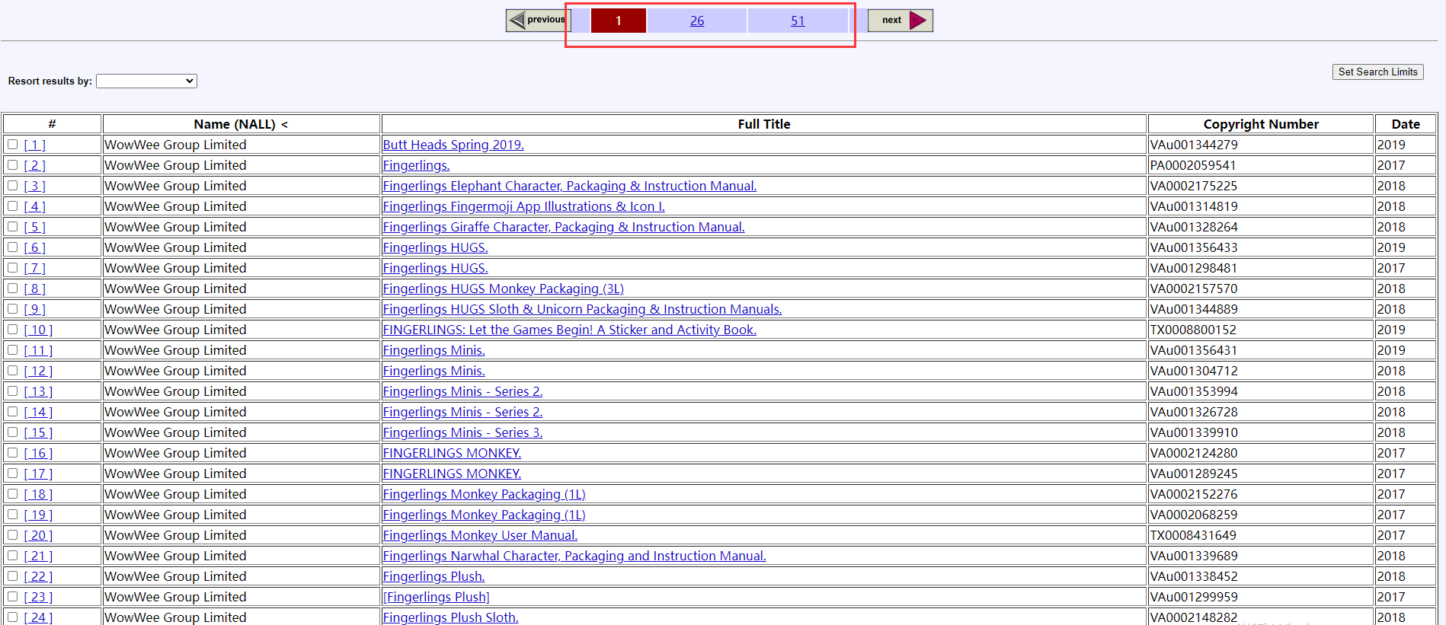Tick checkbox for record 13
Screen dimensions: 1446x625
[12, 391]
